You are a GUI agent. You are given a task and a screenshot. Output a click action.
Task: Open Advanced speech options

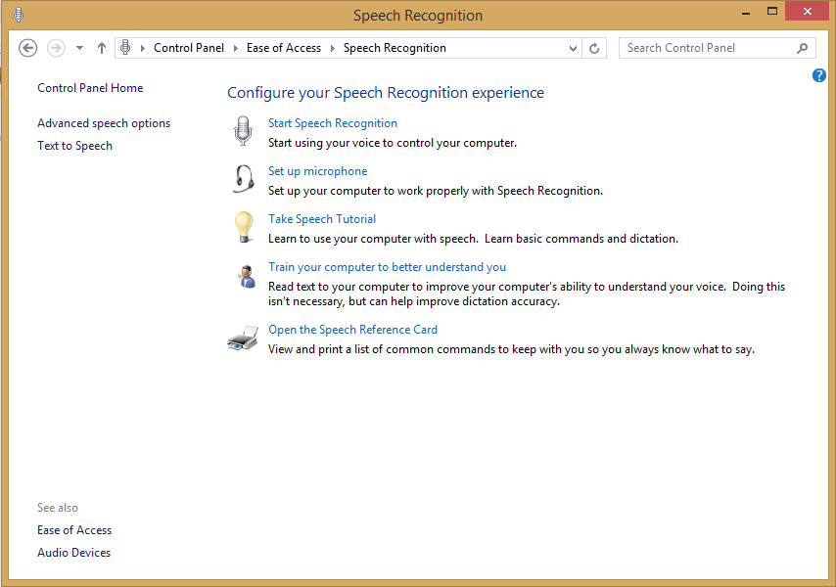pyautogui.click(x=104, y=123)
